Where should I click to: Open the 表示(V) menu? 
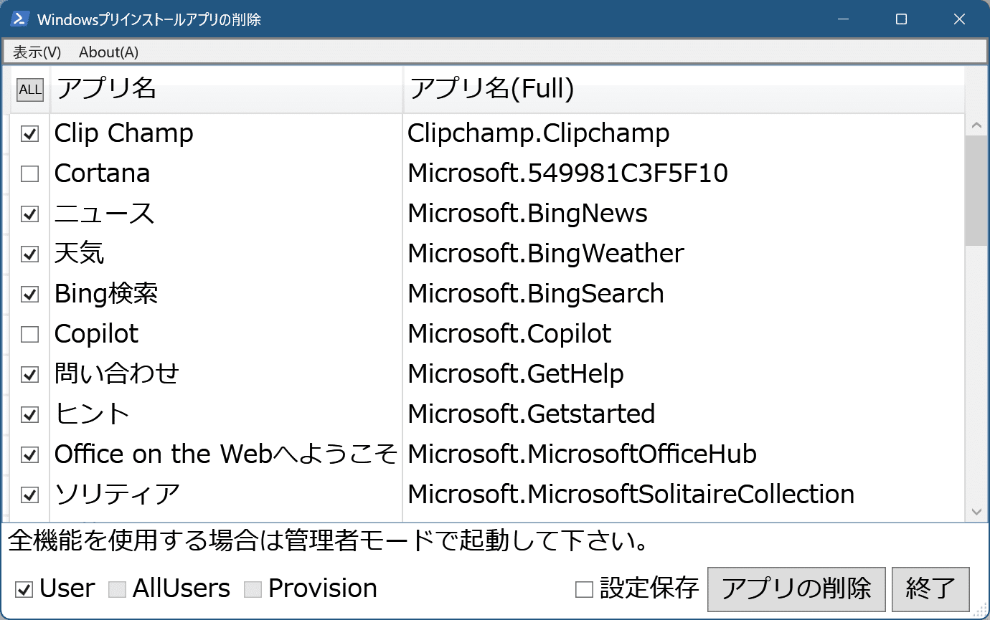click(x=37, y=52)
